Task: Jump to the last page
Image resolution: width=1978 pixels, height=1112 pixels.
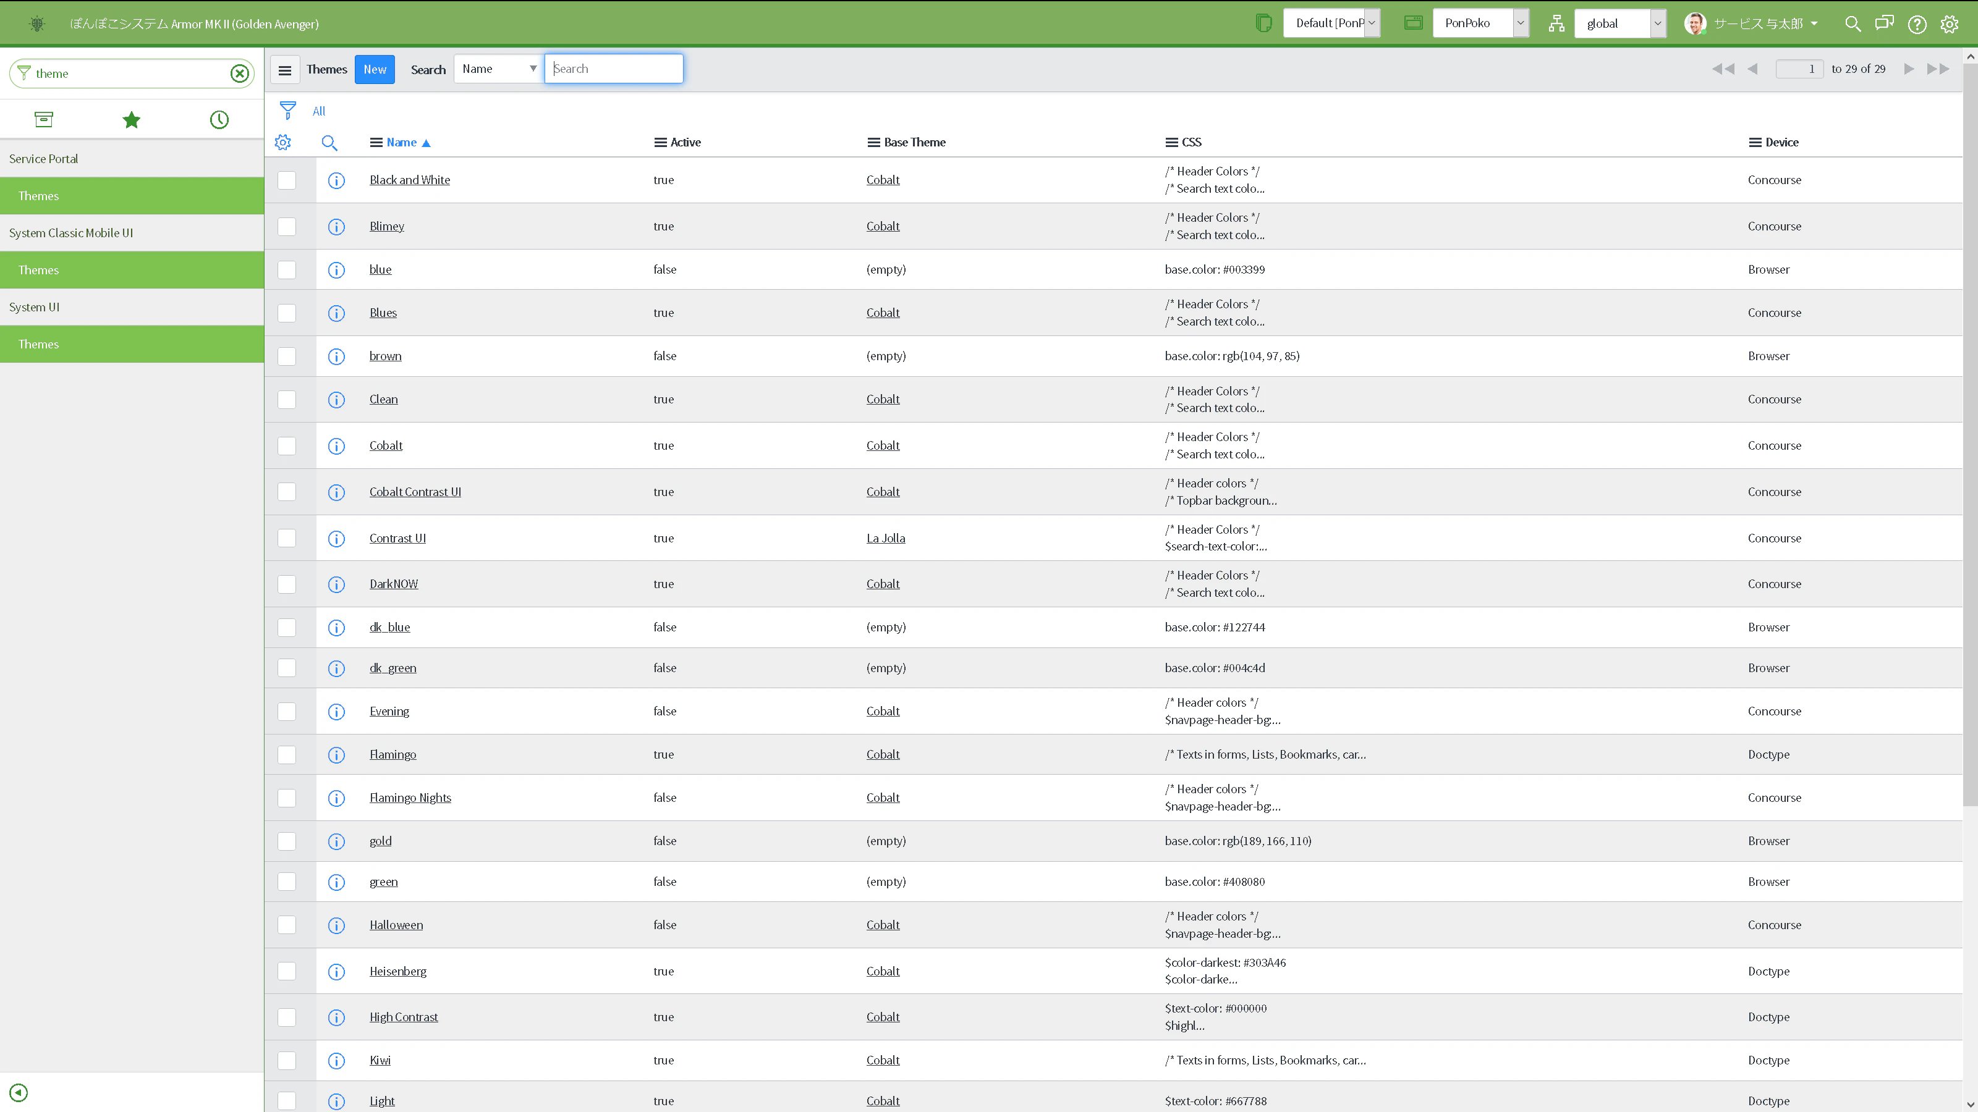Action: [x=1938, y=69]
